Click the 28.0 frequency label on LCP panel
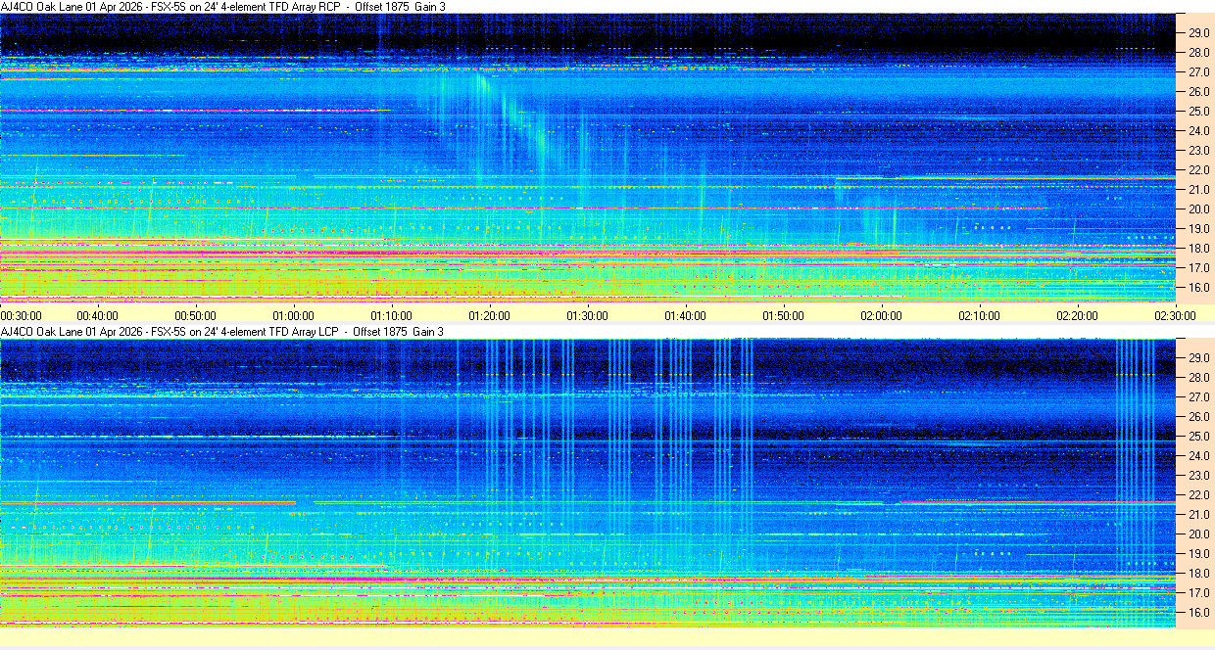The height and width of the screenshot is (650, 1215). pos(1198,377)
